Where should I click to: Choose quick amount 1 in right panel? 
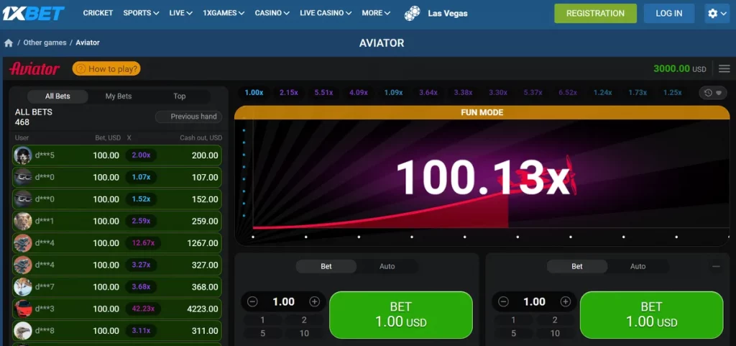point(513,320)
